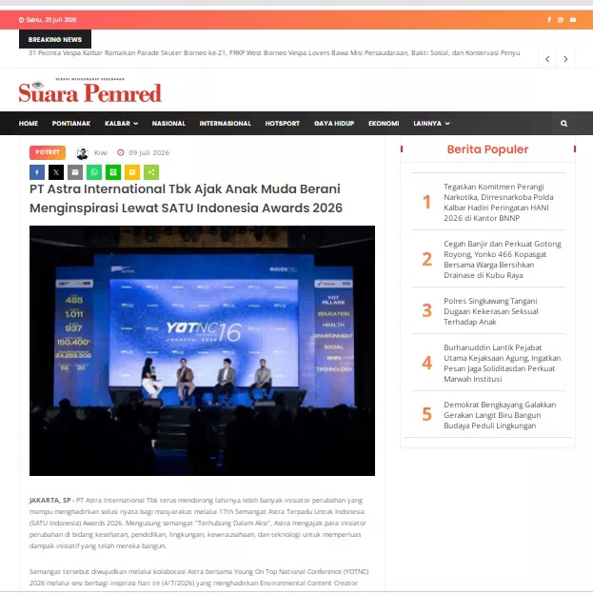Viewport: 593px width, 594px height.
Task: Share article on Facebook
Action: click(x=37, y=172)
